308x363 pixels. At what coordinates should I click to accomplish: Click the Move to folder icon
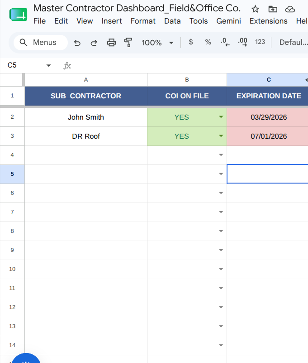click(273, 9)
